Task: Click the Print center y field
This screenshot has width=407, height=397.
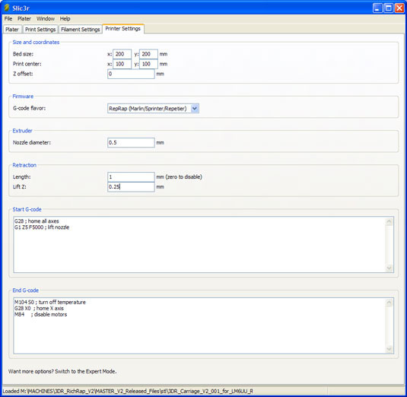Action: (x=148, y=64)
